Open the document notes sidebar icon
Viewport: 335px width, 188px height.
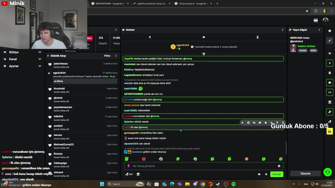pyautogui.click(x=330, y=73)
